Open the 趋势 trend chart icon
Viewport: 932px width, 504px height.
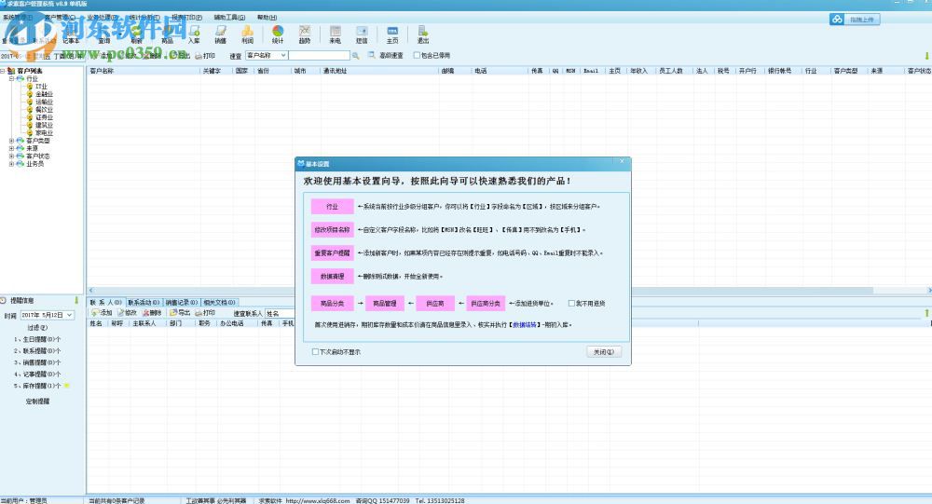click(305, 34)
